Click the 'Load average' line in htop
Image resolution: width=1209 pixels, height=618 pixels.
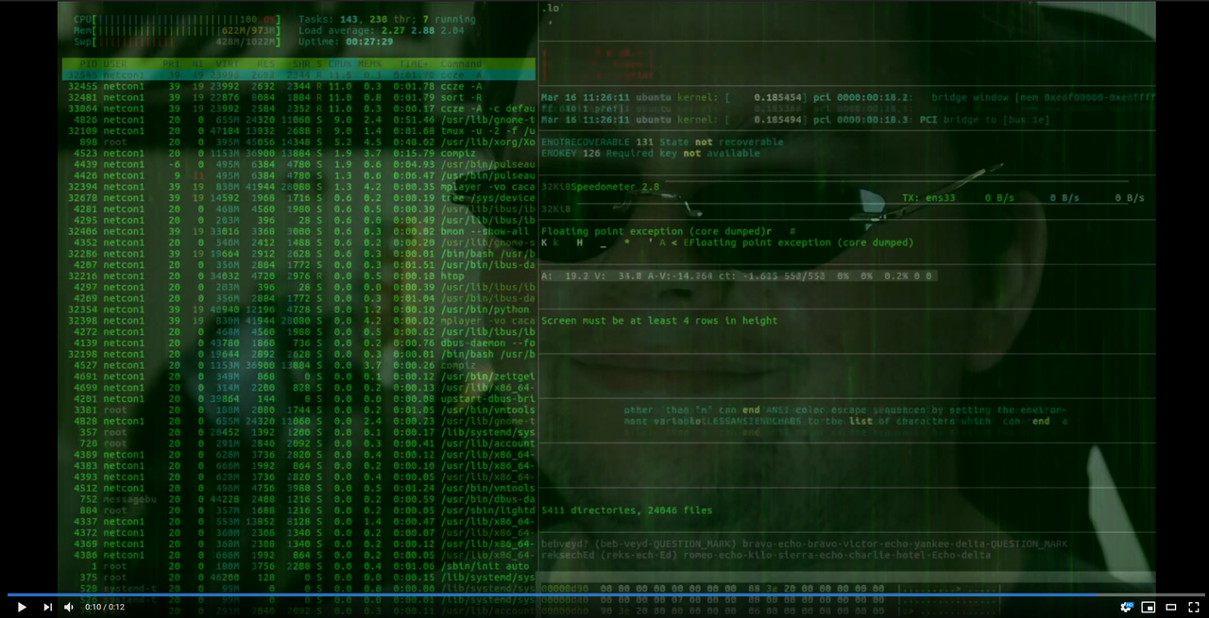(x=381, y=30)
